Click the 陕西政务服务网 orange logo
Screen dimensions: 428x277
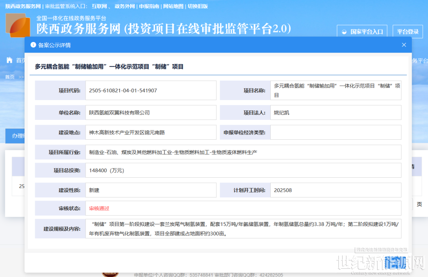point(18,25)
